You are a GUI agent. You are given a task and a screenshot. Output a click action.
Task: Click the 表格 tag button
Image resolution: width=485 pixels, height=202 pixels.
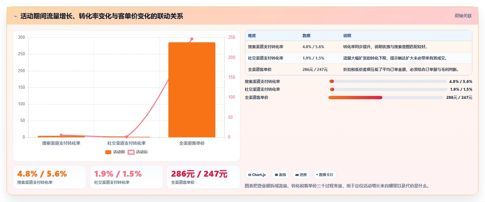click(x=280, y=175)
